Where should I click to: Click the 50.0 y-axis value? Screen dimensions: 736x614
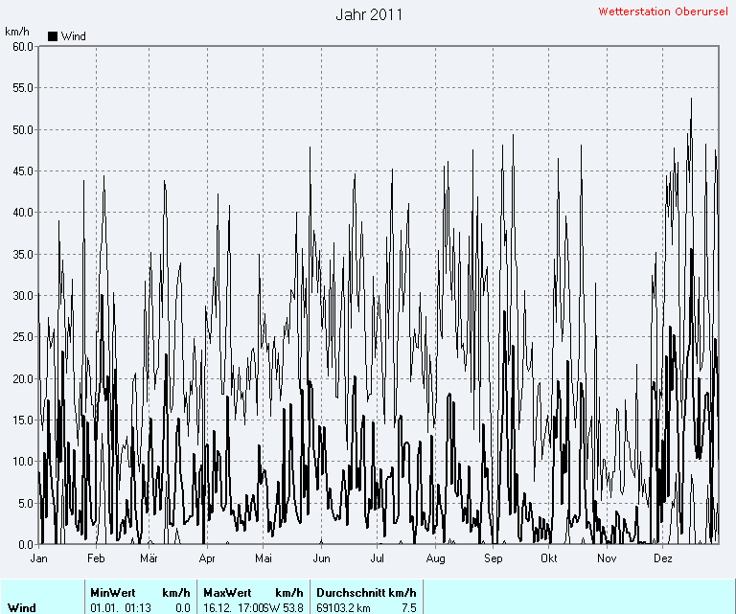(x=23, y=129)
